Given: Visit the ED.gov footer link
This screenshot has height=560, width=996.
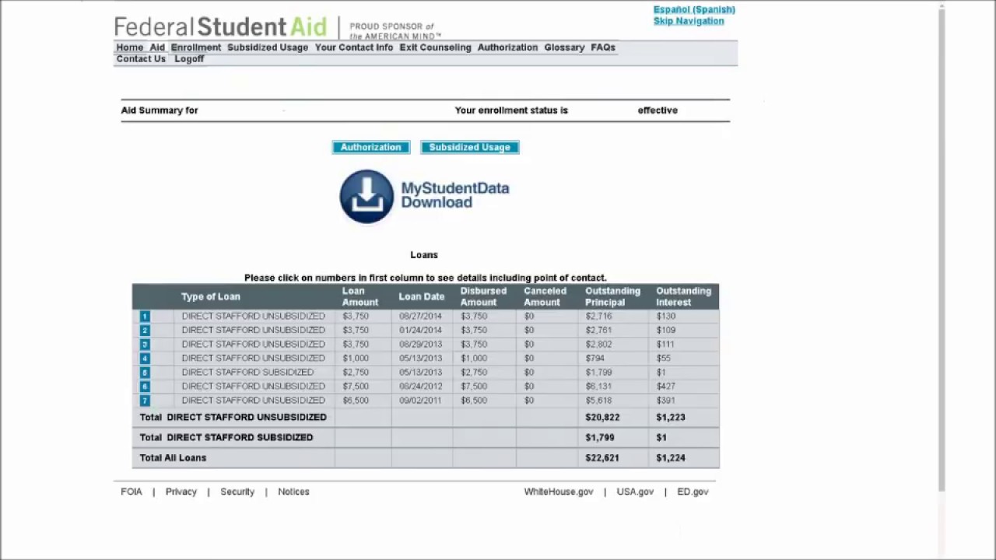Looking at the screenshot, I should coord(693,492).
